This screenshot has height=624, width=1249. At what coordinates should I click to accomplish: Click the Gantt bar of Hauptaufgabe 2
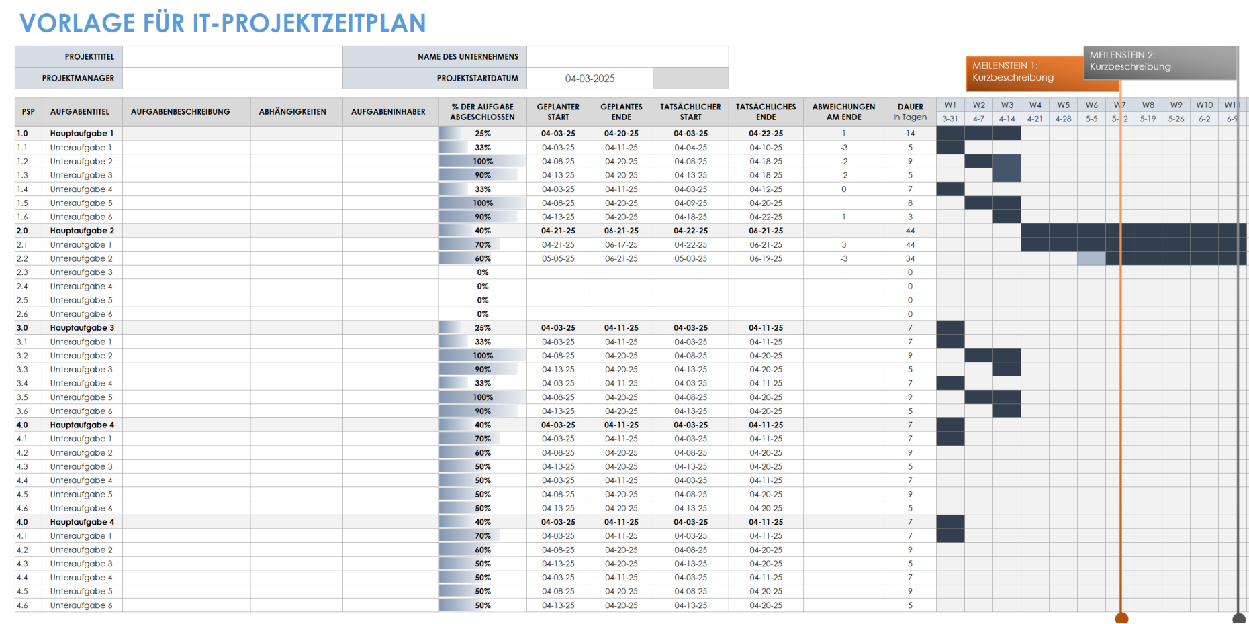[x=1134, y=231]
